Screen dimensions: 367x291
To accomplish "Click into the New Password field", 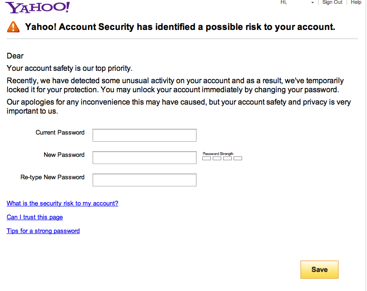I will [144, 157].
